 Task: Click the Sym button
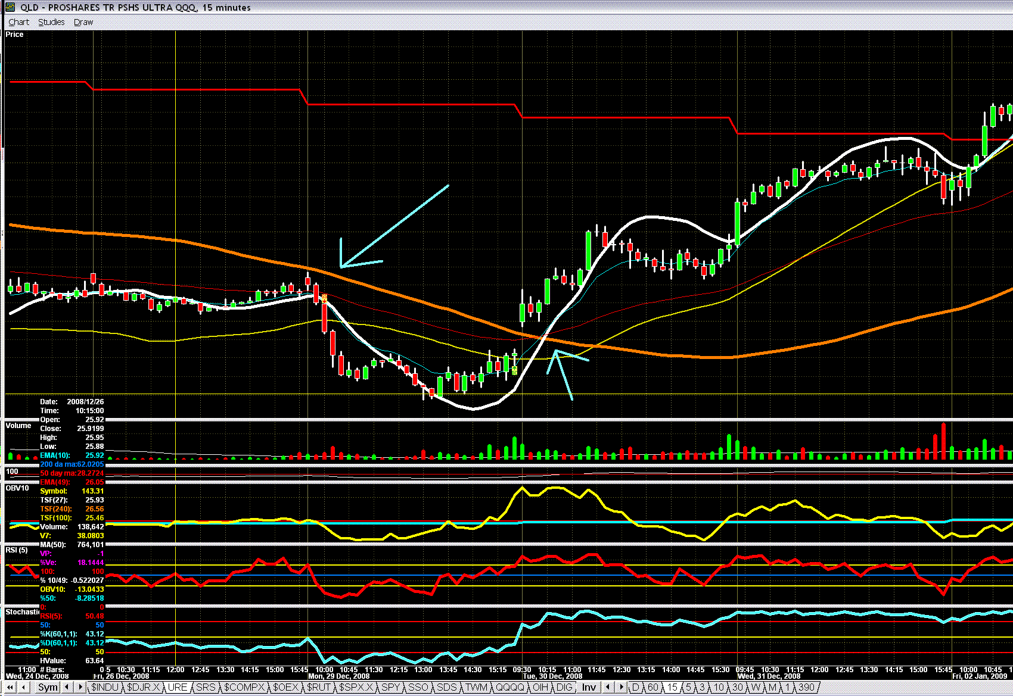[48, 687]
